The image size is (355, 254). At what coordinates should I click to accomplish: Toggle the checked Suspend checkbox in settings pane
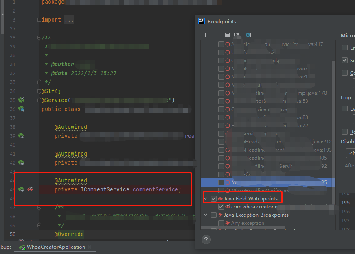pyautogui.click(x=345, y=60)
